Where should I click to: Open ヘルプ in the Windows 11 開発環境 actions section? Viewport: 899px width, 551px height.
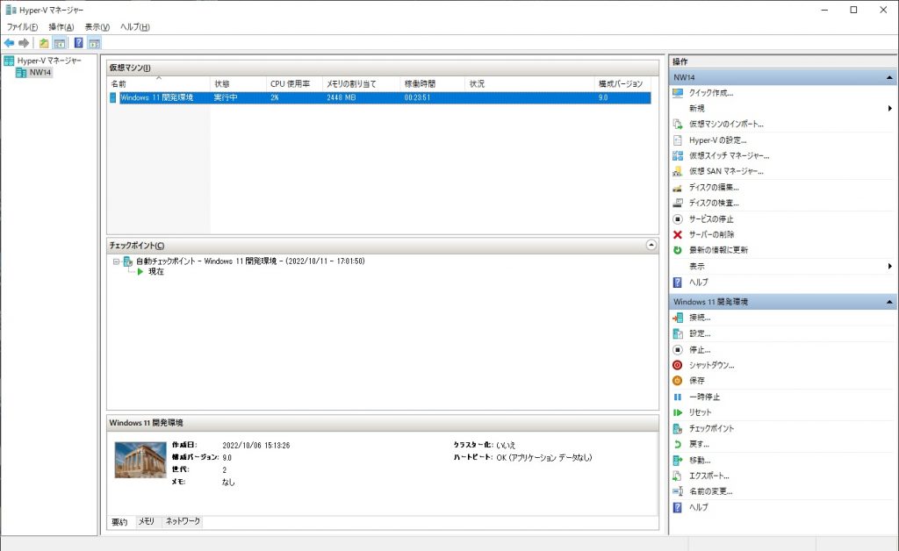pos(698,507)
